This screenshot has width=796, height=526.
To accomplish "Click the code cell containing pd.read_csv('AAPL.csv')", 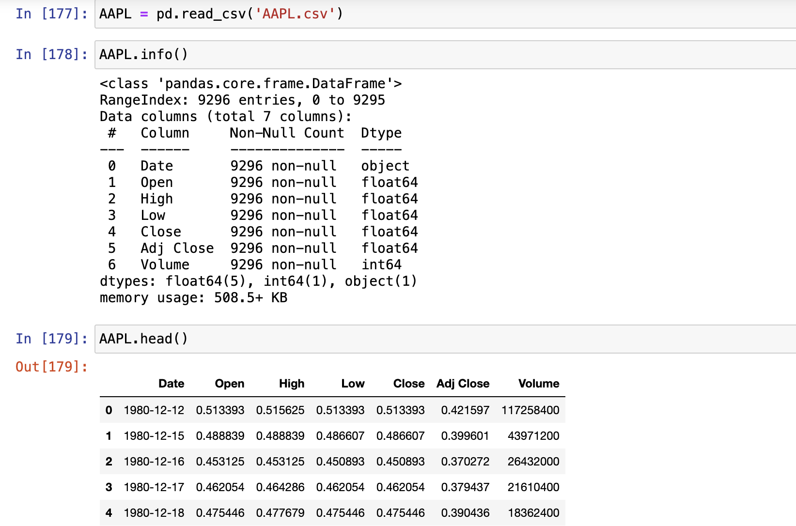I will pyautogui.click(x=445, y=14).
